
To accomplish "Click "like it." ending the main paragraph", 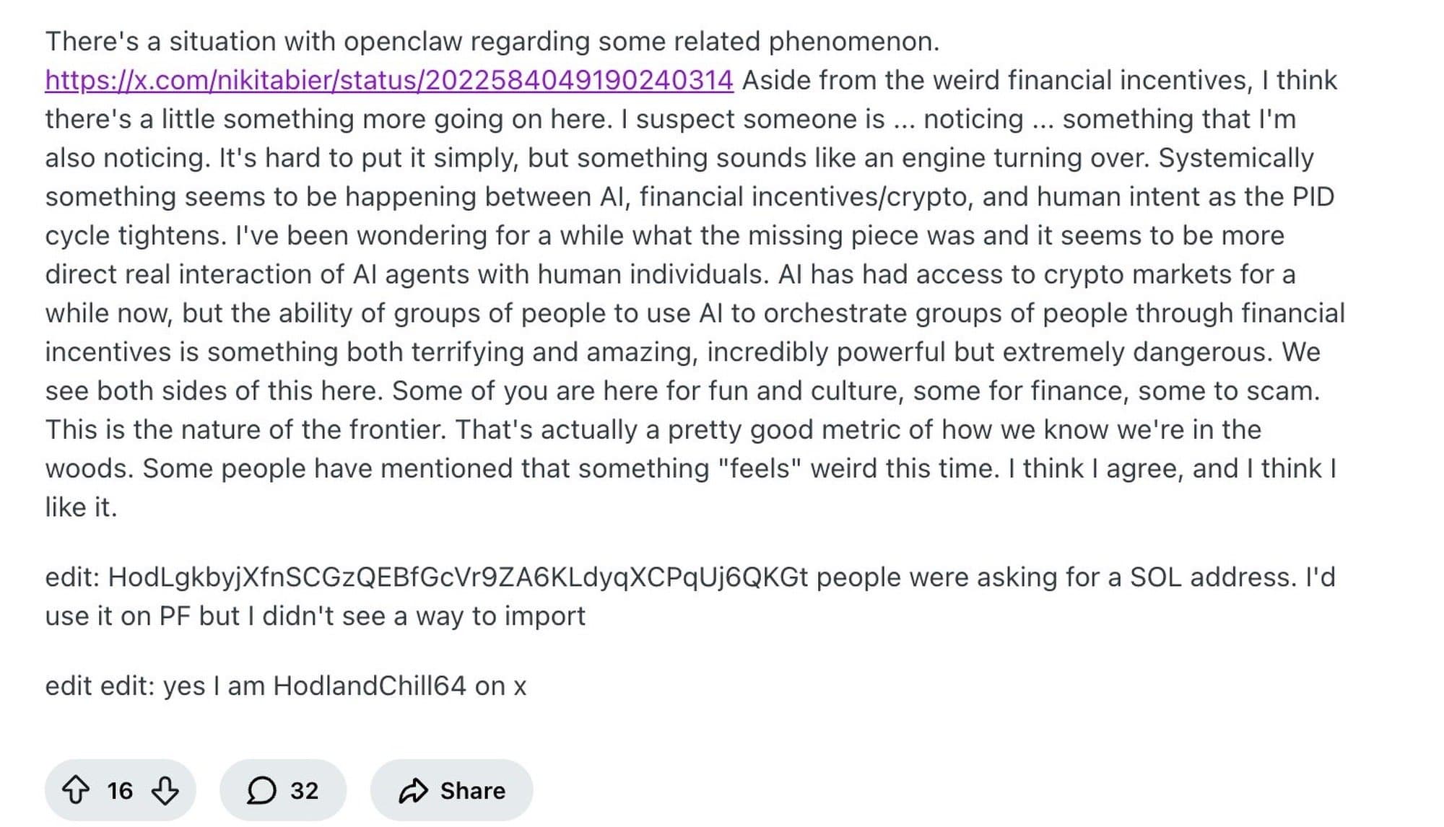I will pyautogui.click(x=81, y=507).
